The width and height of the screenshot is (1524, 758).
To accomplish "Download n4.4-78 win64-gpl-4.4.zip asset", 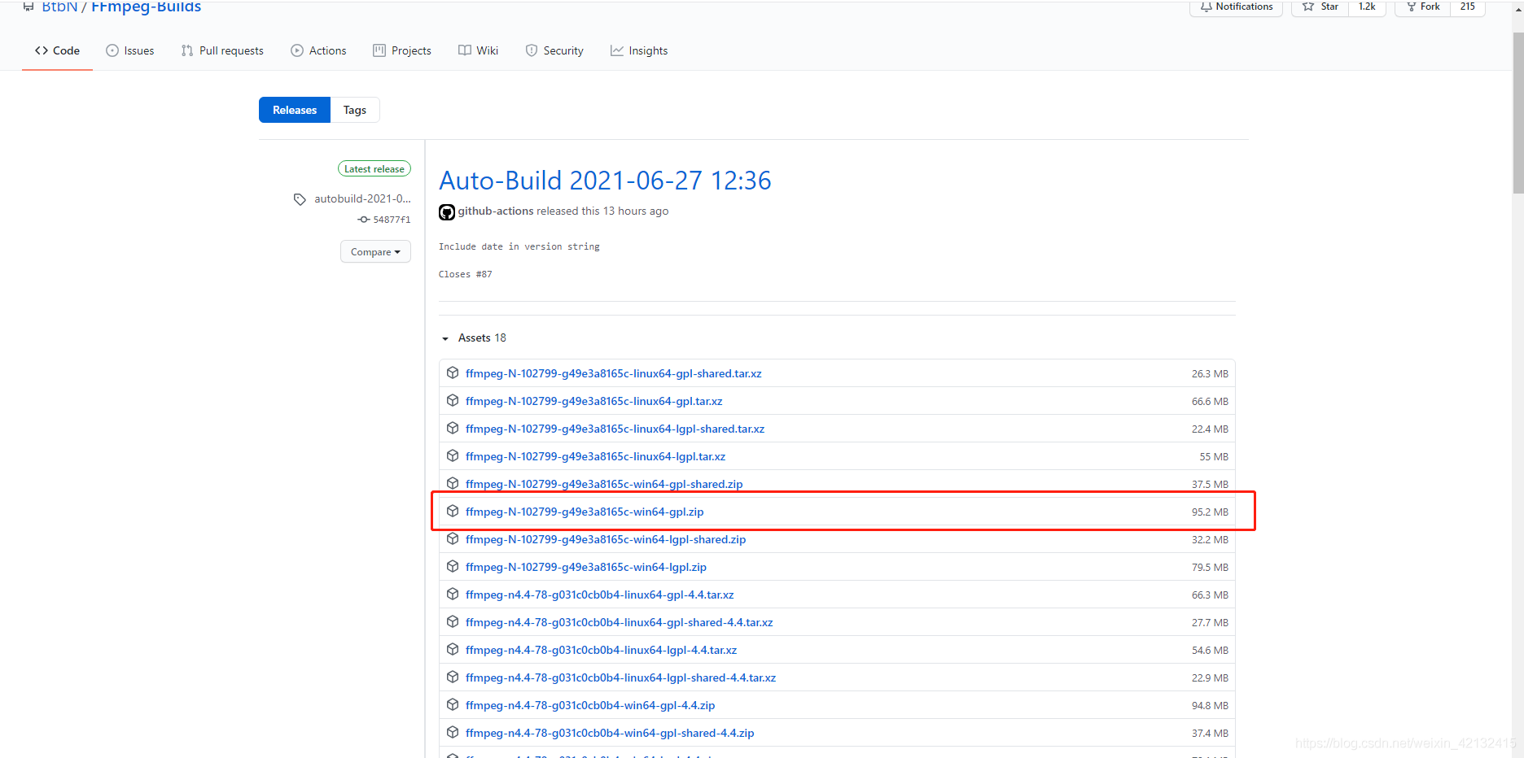I will coord(590,705).
